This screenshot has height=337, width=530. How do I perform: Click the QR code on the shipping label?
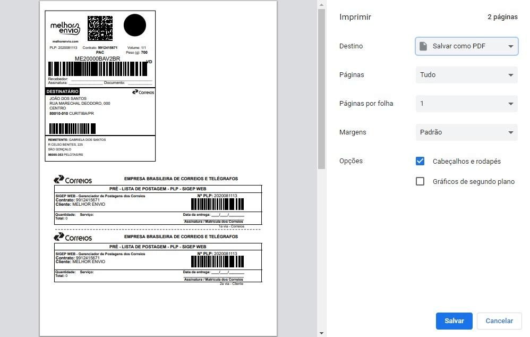coord(100,28)
